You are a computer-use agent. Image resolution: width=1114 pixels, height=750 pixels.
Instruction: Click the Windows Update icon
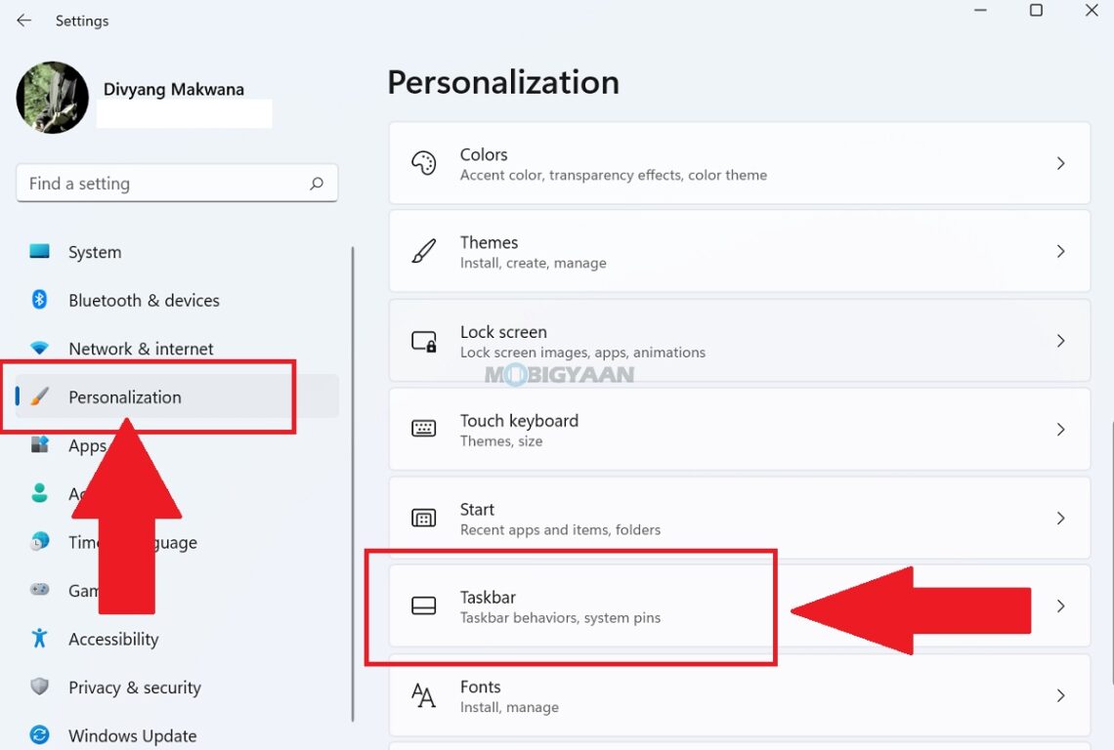point(38,735)
